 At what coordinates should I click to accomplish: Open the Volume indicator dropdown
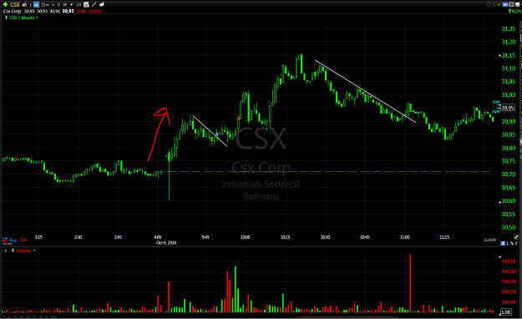(34, 250)
